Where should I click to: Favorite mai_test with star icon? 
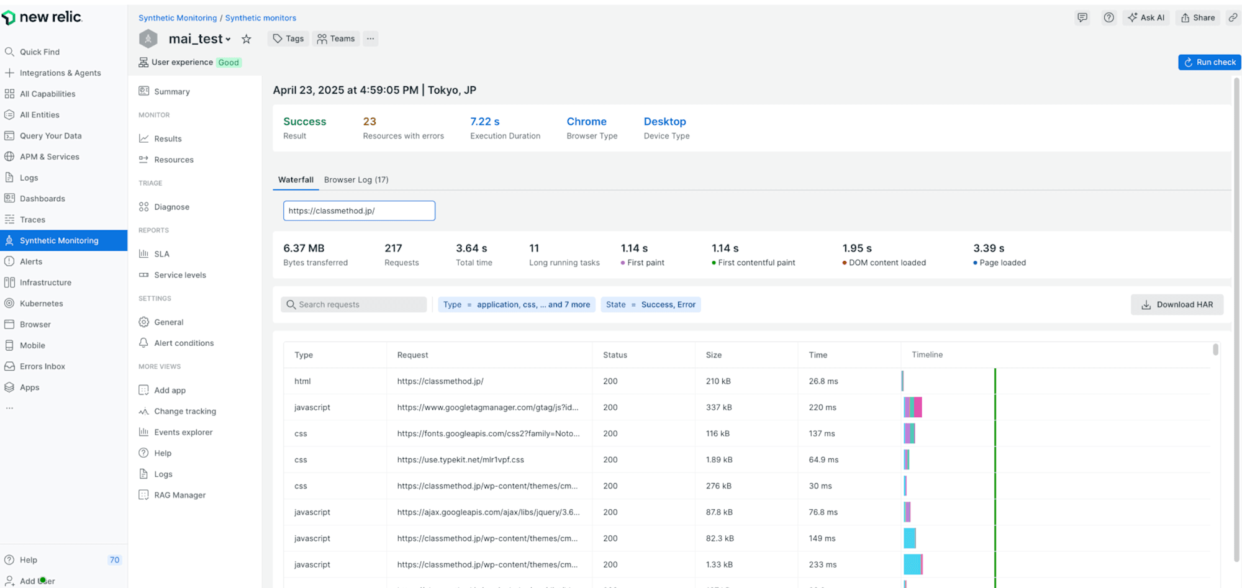pos(247,39)
